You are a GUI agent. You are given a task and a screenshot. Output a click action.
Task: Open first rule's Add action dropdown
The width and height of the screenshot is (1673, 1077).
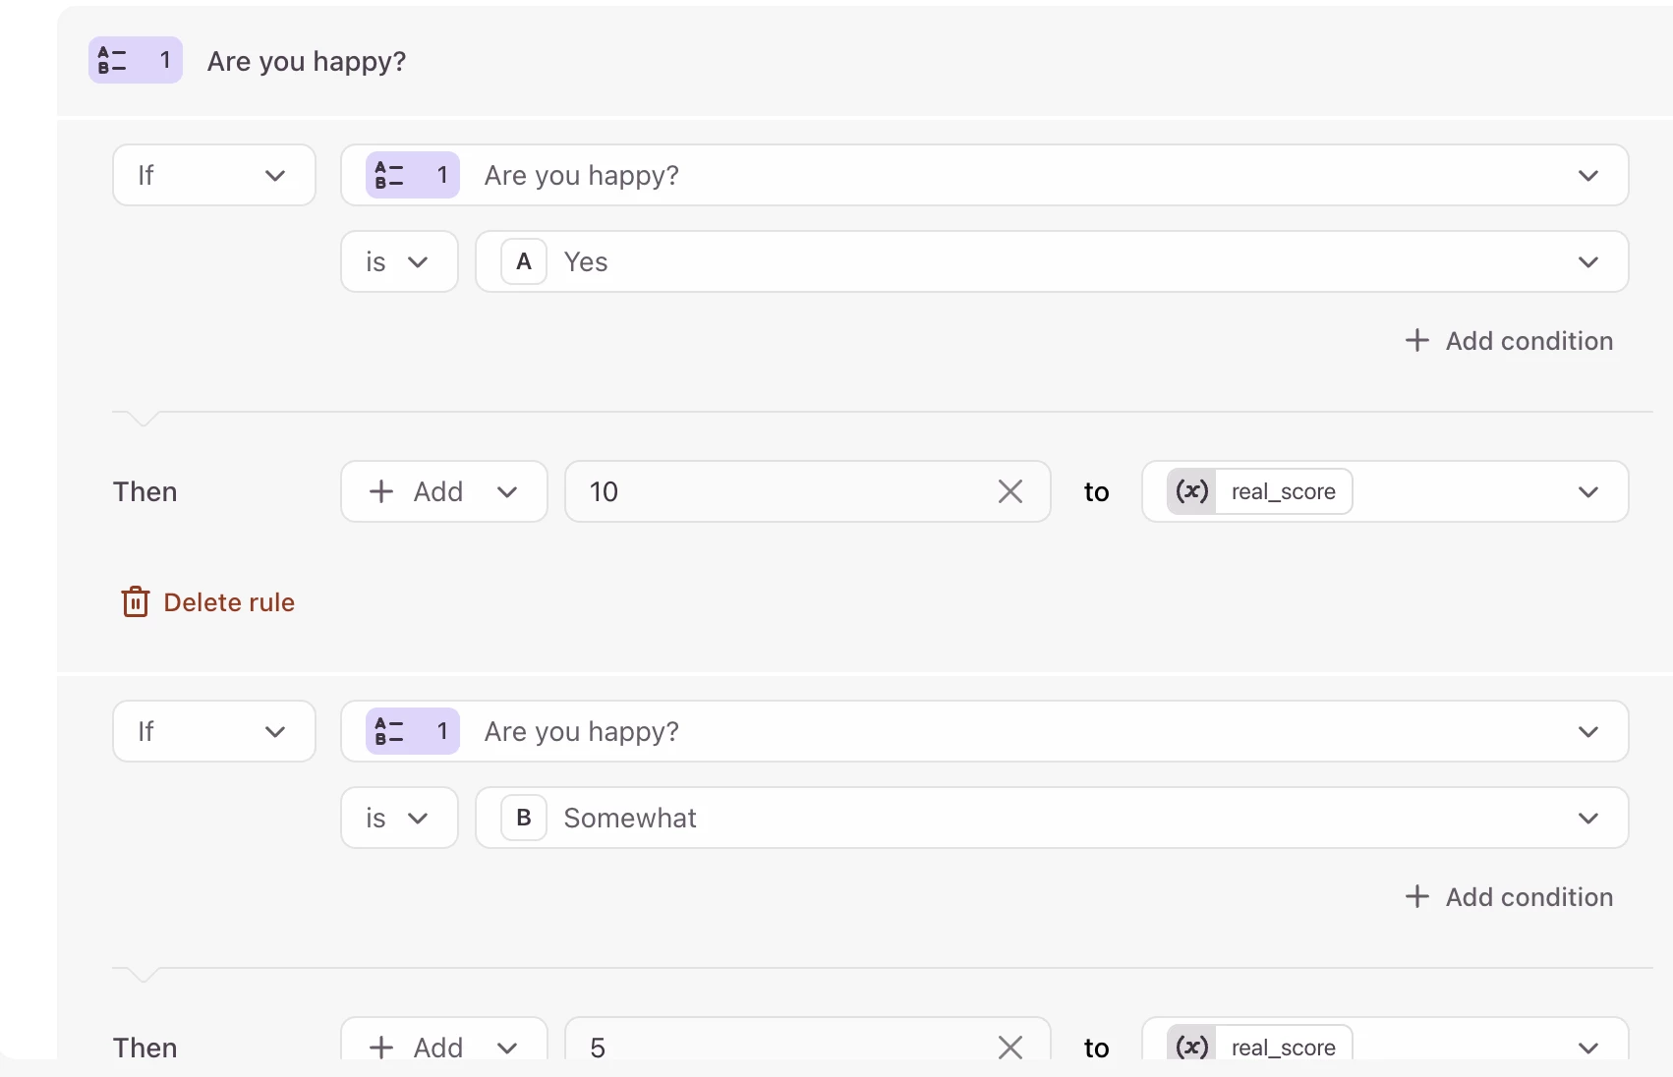click(x=443, y=491)
